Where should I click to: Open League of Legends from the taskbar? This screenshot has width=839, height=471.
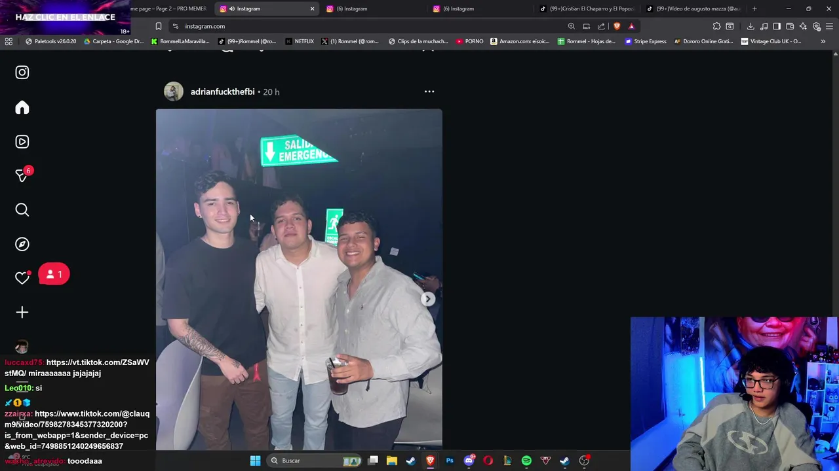pos(507,461)
